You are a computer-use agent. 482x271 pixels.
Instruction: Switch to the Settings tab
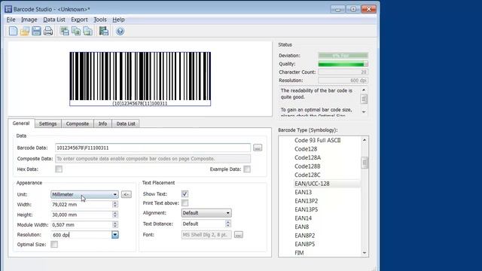[48, 123]
